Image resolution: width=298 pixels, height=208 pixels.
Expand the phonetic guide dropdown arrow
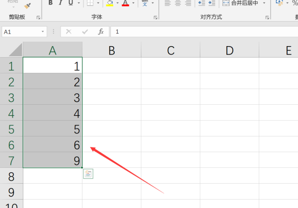[x=152, y=3]
